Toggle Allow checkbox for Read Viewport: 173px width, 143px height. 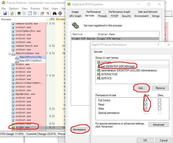point(146,104)
